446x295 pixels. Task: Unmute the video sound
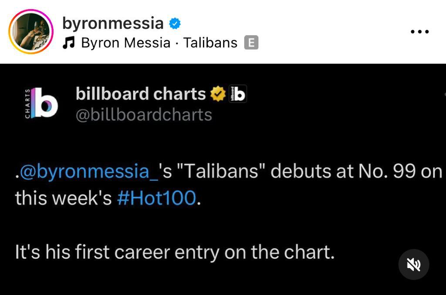click(414, 264)
